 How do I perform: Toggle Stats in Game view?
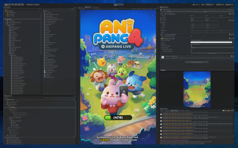pyautogui.click(x=151, y=9)
